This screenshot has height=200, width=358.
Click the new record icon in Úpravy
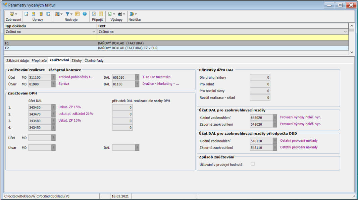tap(26, 14)
